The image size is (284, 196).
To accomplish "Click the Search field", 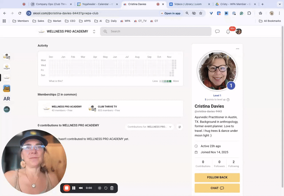I will point(156,32).
